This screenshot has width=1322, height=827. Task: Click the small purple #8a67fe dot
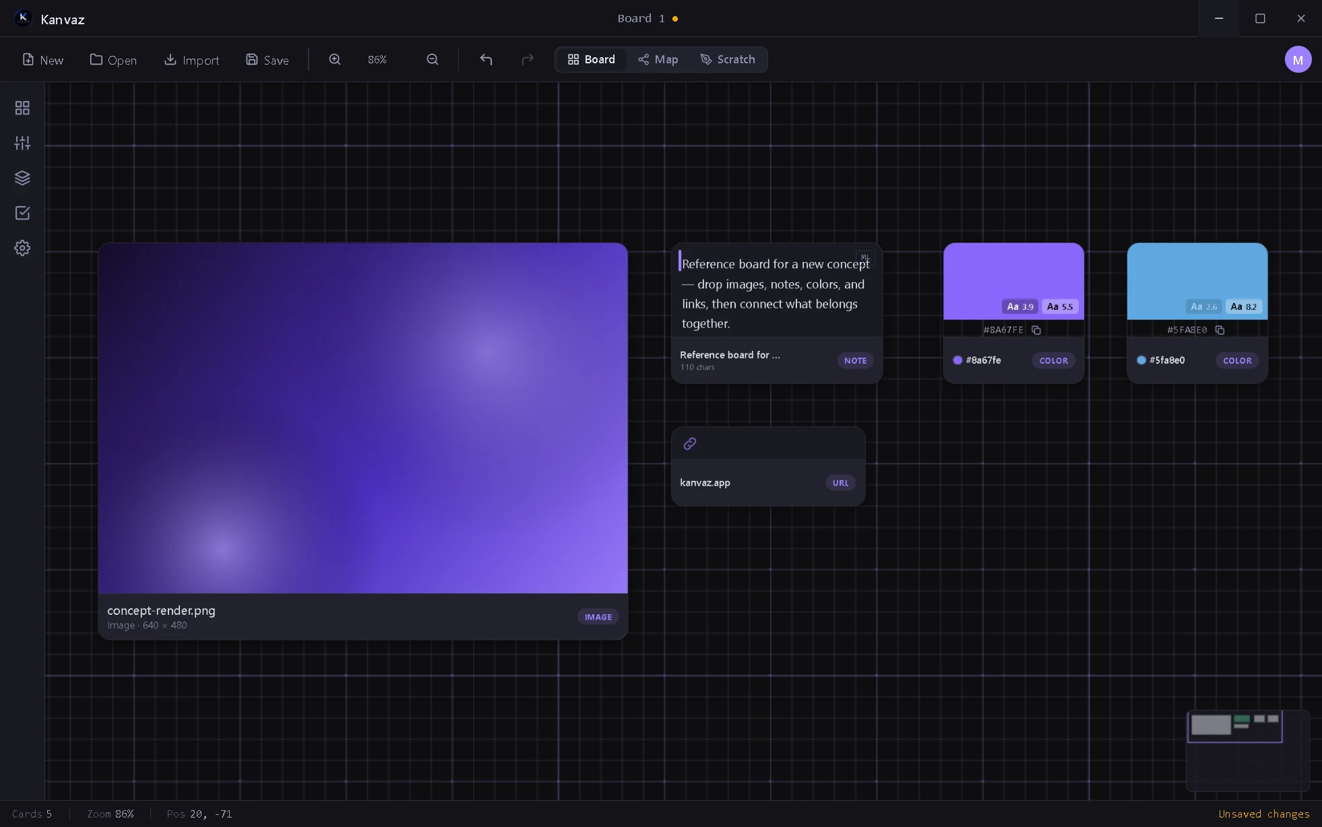pos(957,360)
